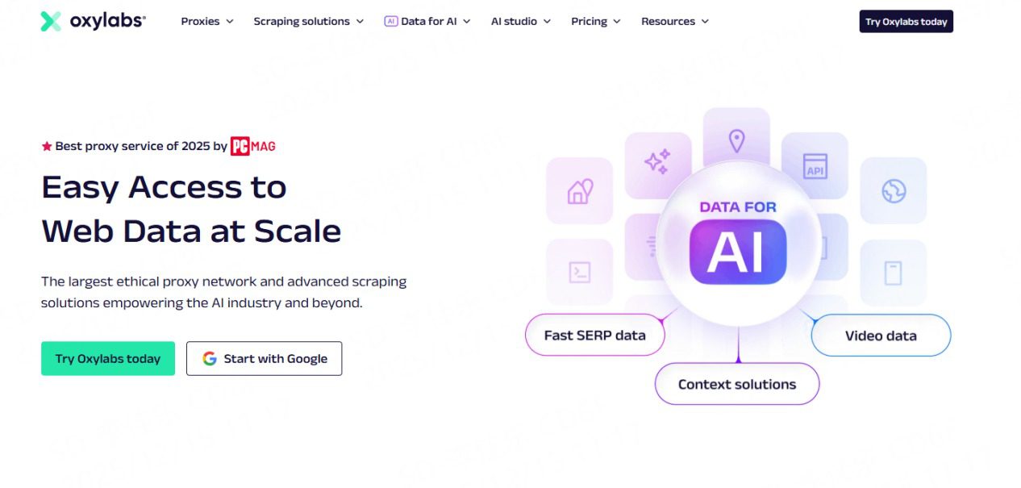Open the Pricing menu
The height and width of the screenshot is (488, 1021).
click(595, 22)
